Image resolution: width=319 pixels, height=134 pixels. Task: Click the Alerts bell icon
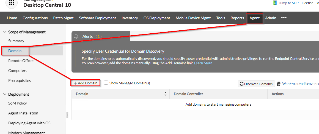[x=76, y=36]
